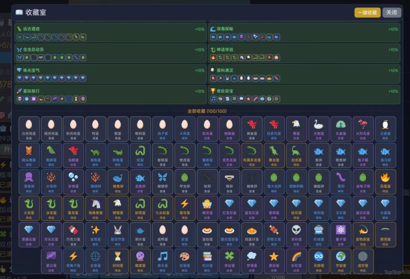Select the blue whale egg card
The width and height of the screenshot is (410, 279).
(118, 182)
